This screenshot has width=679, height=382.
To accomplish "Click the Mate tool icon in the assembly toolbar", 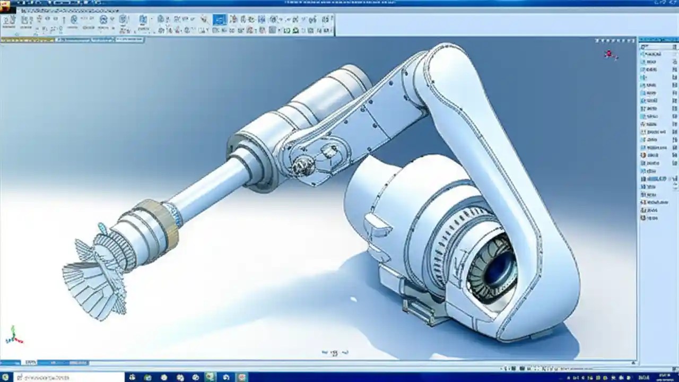I will [x=26, y=20].
